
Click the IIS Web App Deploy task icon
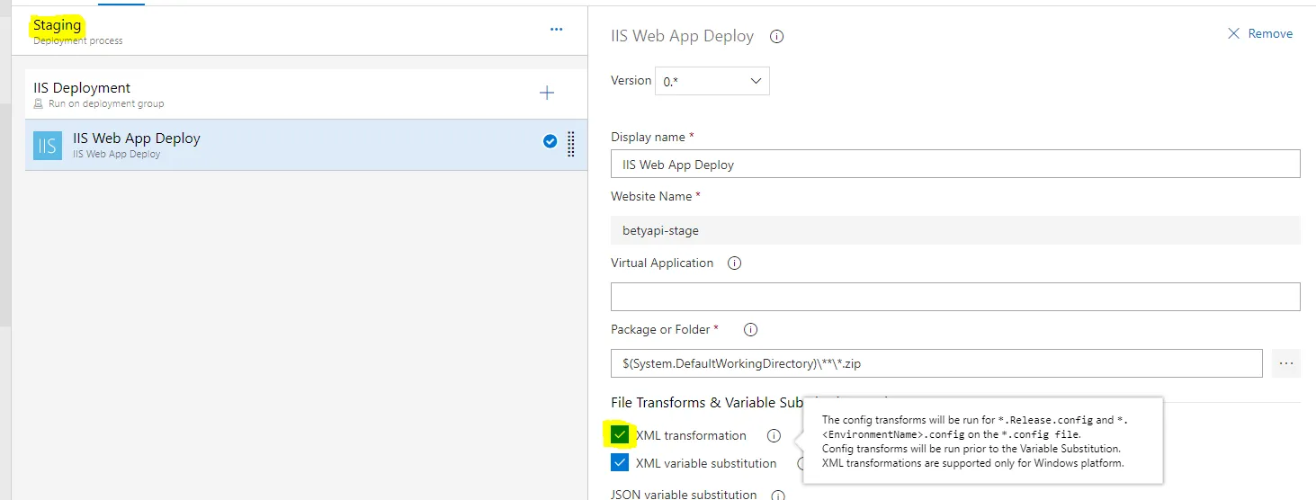click(x=48, y=146)
